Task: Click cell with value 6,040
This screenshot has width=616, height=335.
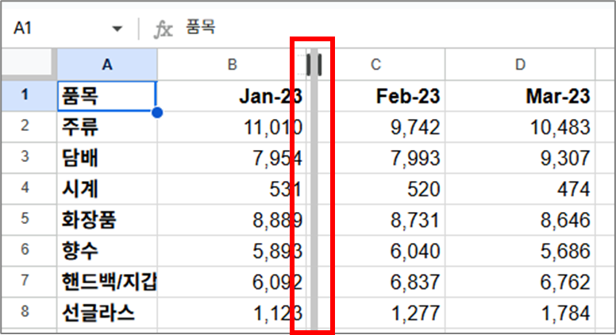Action: (382, 251)
